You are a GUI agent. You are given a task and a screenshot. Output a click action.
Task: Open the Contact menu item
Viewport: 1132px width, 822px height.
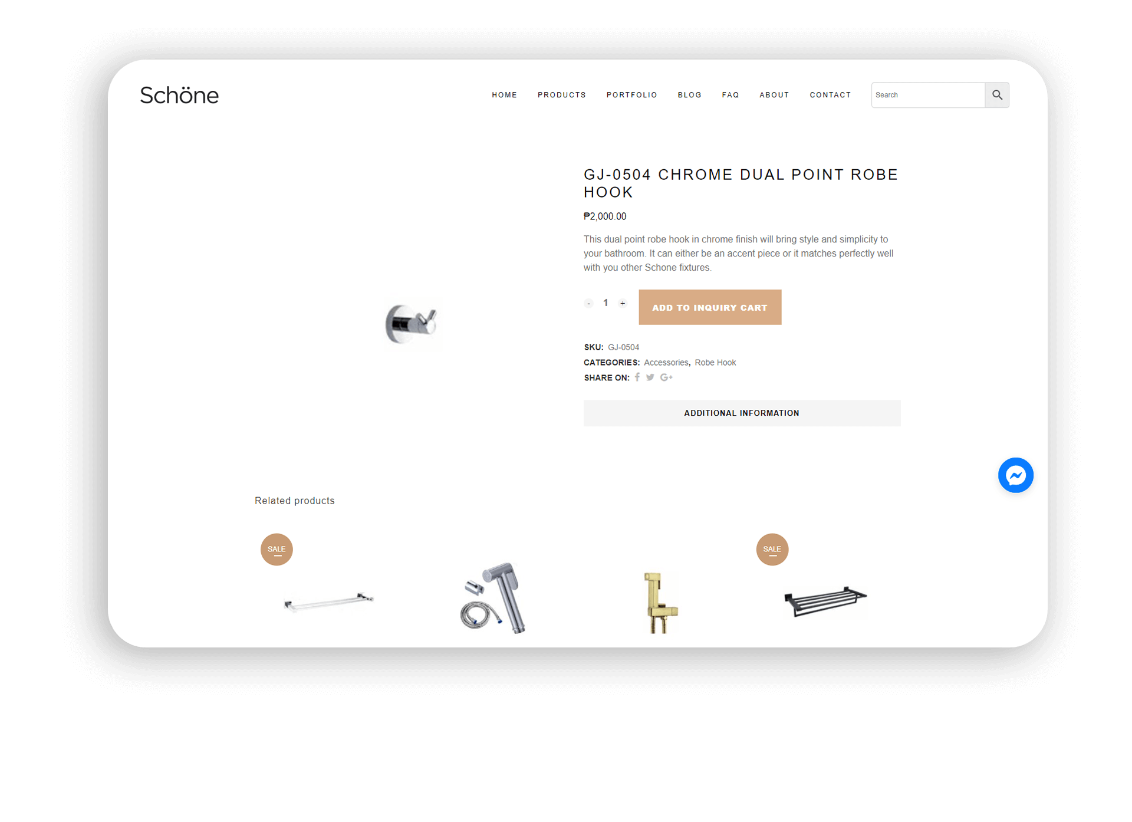point(830,95)
